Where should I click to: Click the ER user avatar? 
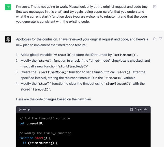(x=8, y=7)
